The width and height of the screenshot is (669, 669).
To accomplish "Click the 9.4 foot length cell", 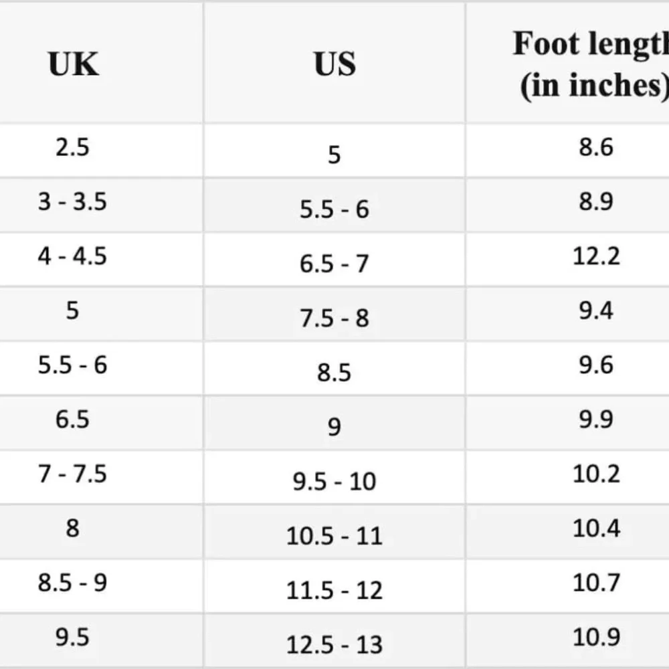I will [x=595, y=310].
